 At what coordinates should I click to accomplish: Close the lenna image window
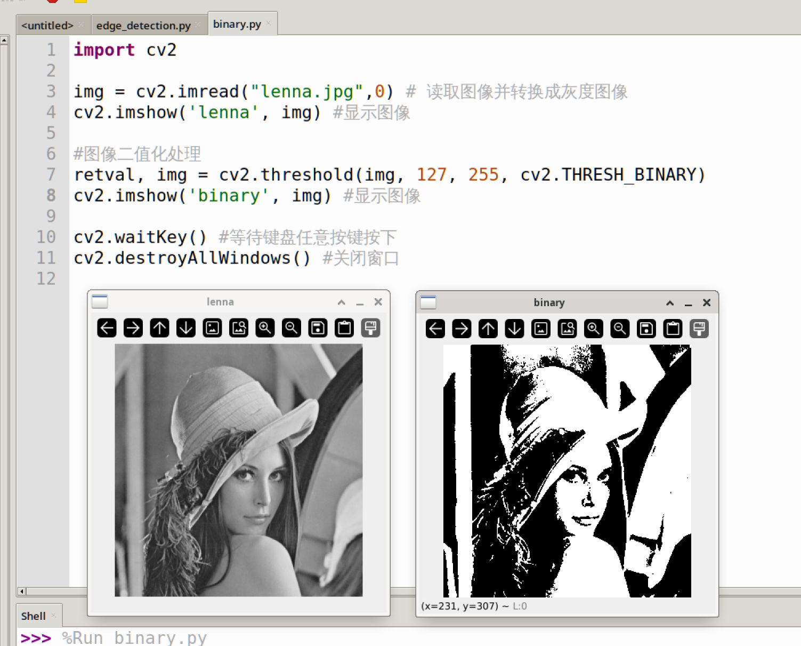[378, 302]
